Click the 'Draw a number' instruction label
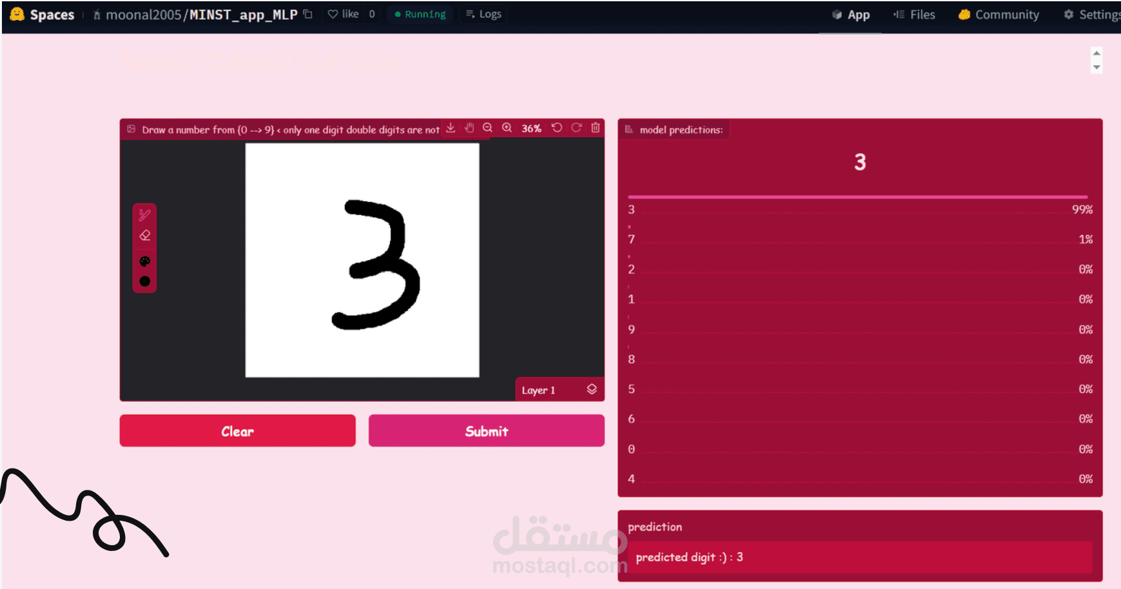Image resolution: width=1121 pixels, height=589 pixels. point(291,130)
